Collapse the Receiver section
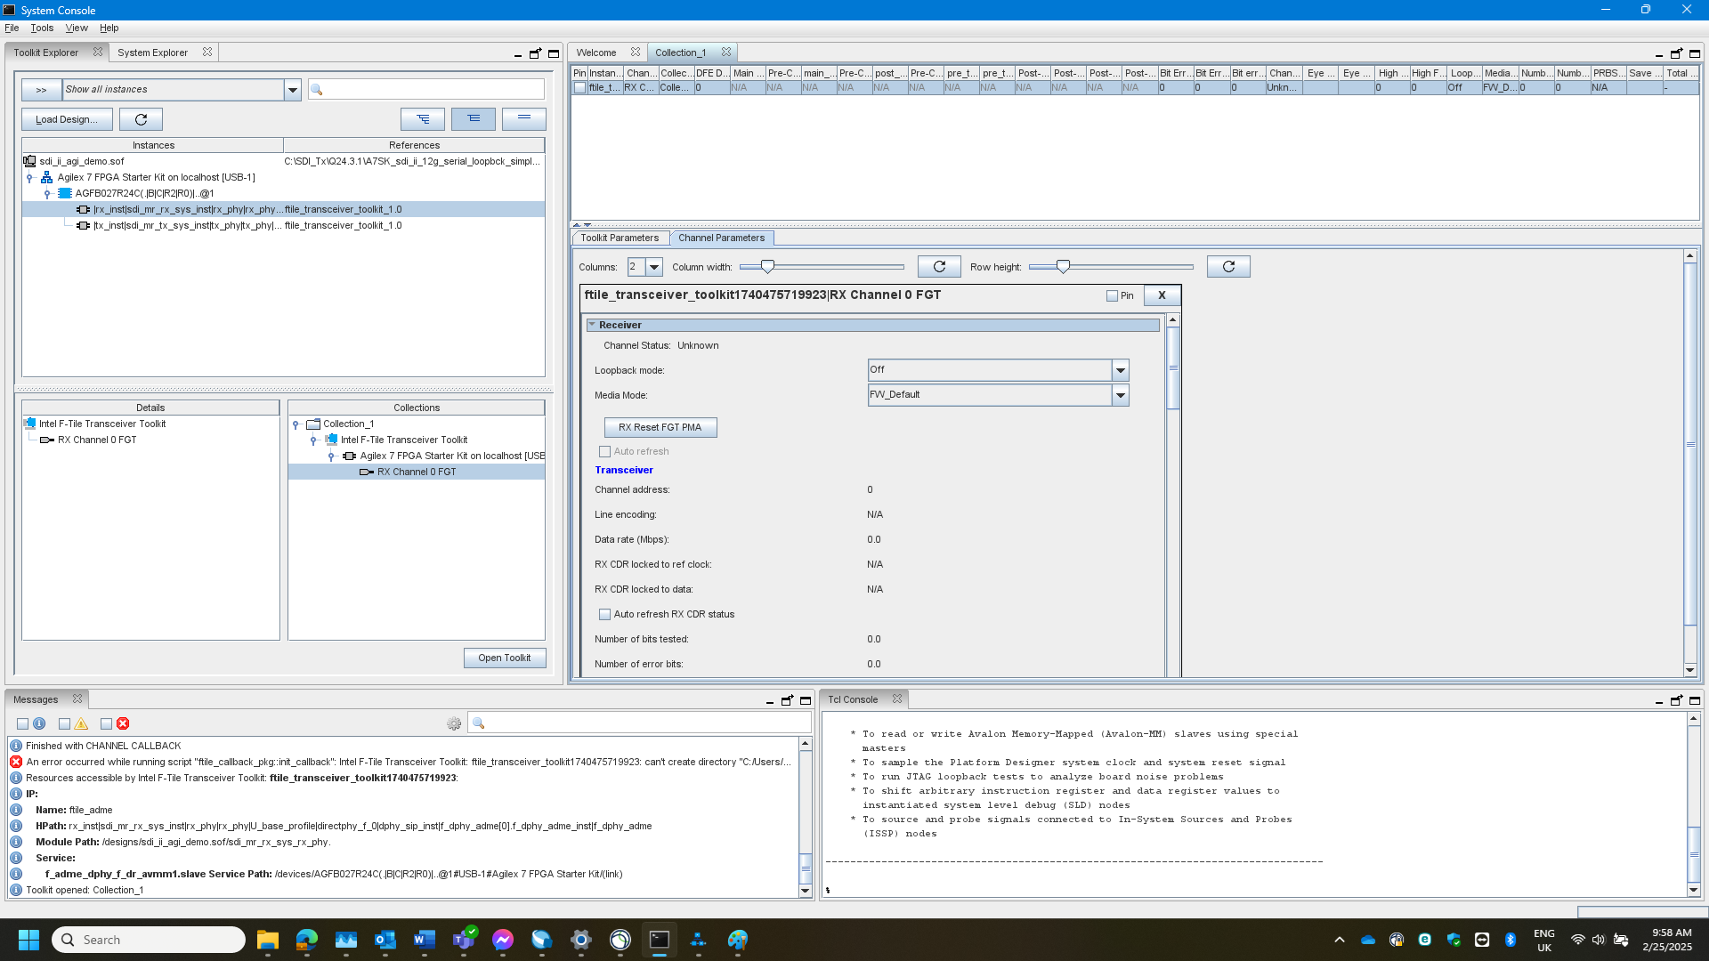 [x=592, y=326]
